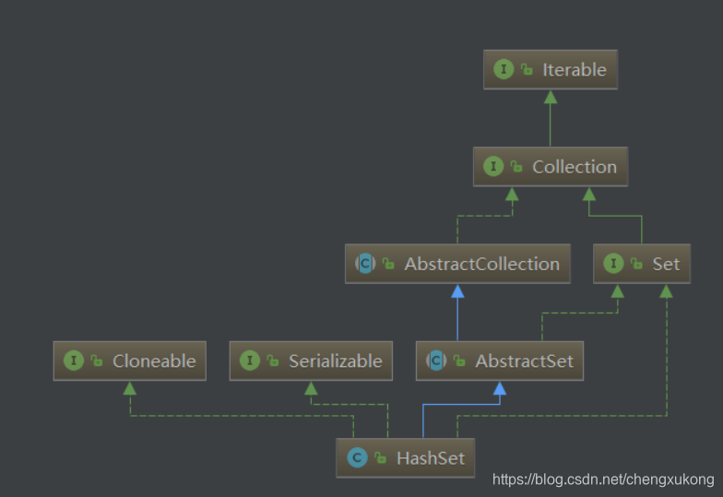
Task: Click the public lock icon on Set
Action: (x=636, y=264)
